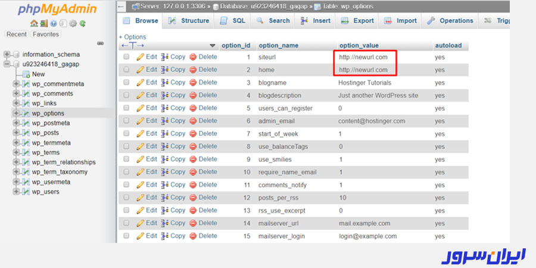The height and width of the screenshot is (268, 536).
Task: Tick the checkbox for the rss_use_excerpt row
Action: tap(126, 210)
